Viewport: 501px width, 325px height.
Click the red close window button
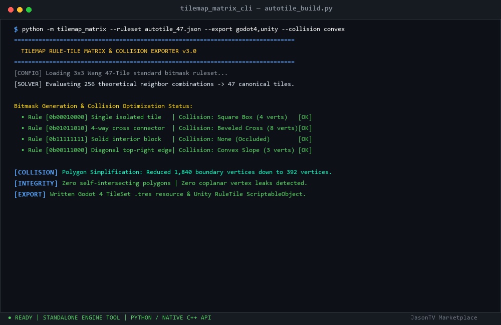11,9
